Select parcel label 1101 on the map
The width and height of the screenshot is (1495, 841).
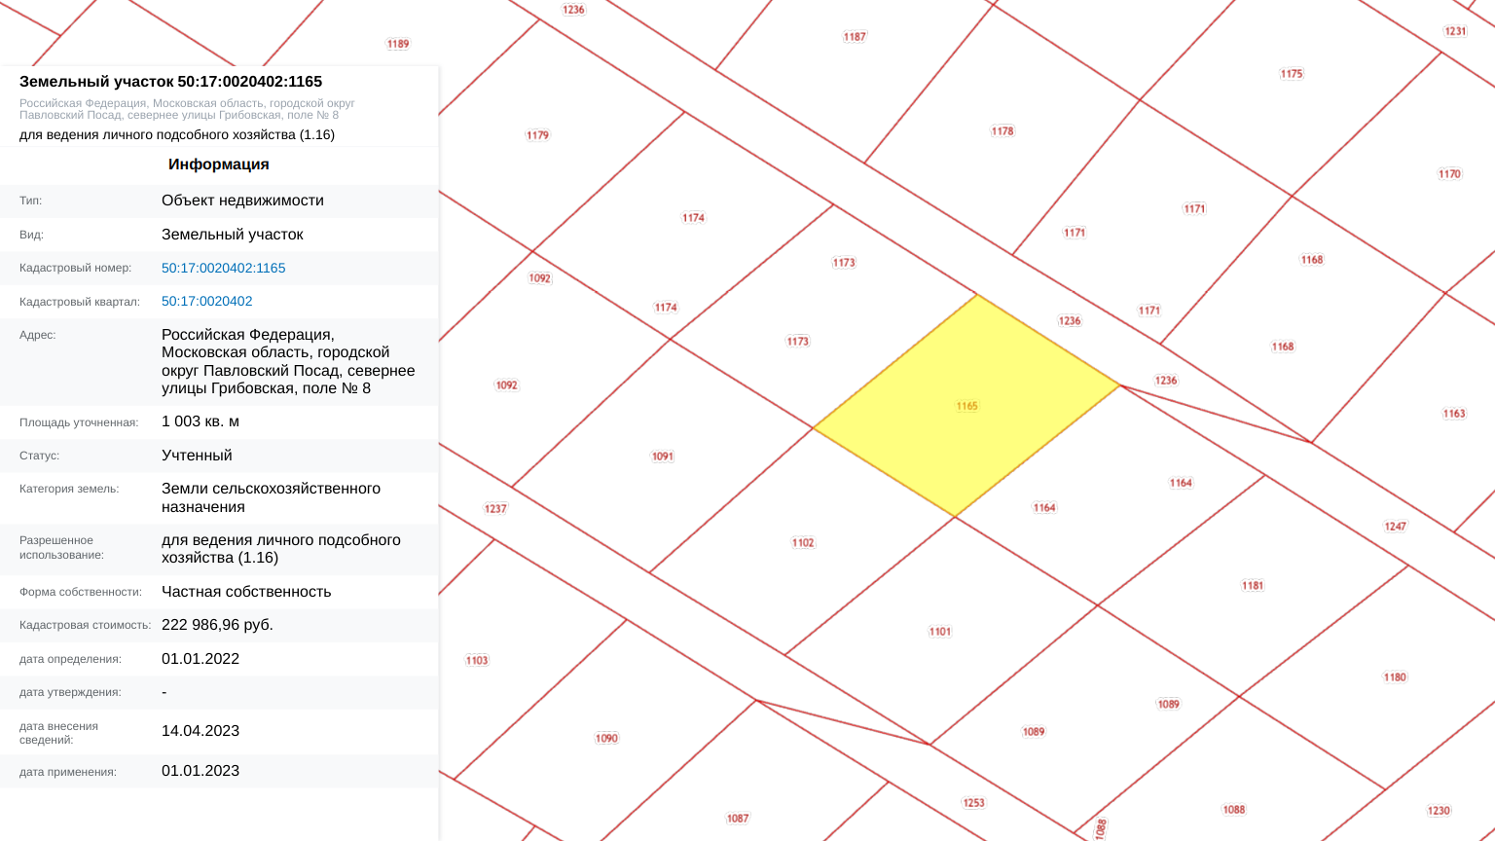point(940,632)
